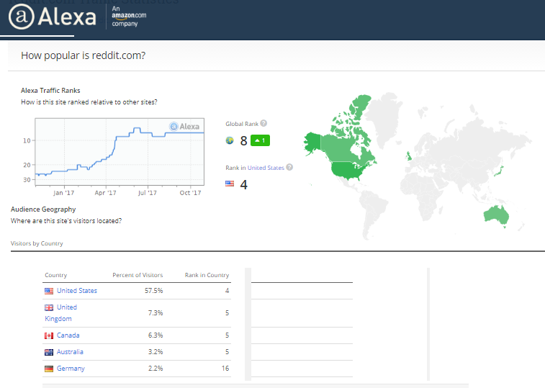
Task: Click the US flag icon beside rank 4
Action: point(230,184)
